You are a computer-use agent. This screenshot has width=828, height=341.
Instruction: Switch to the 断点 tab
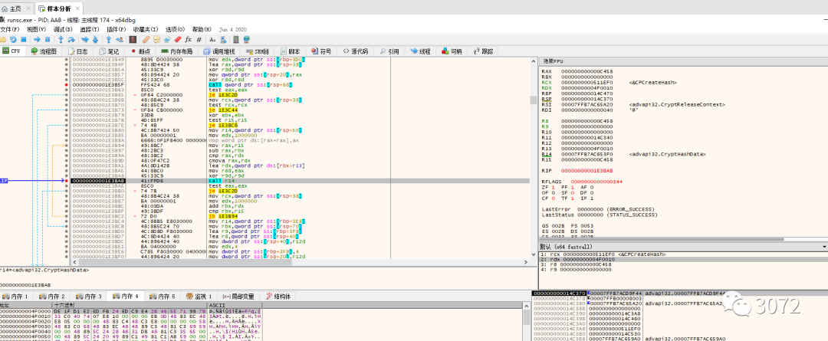(140, 51)
